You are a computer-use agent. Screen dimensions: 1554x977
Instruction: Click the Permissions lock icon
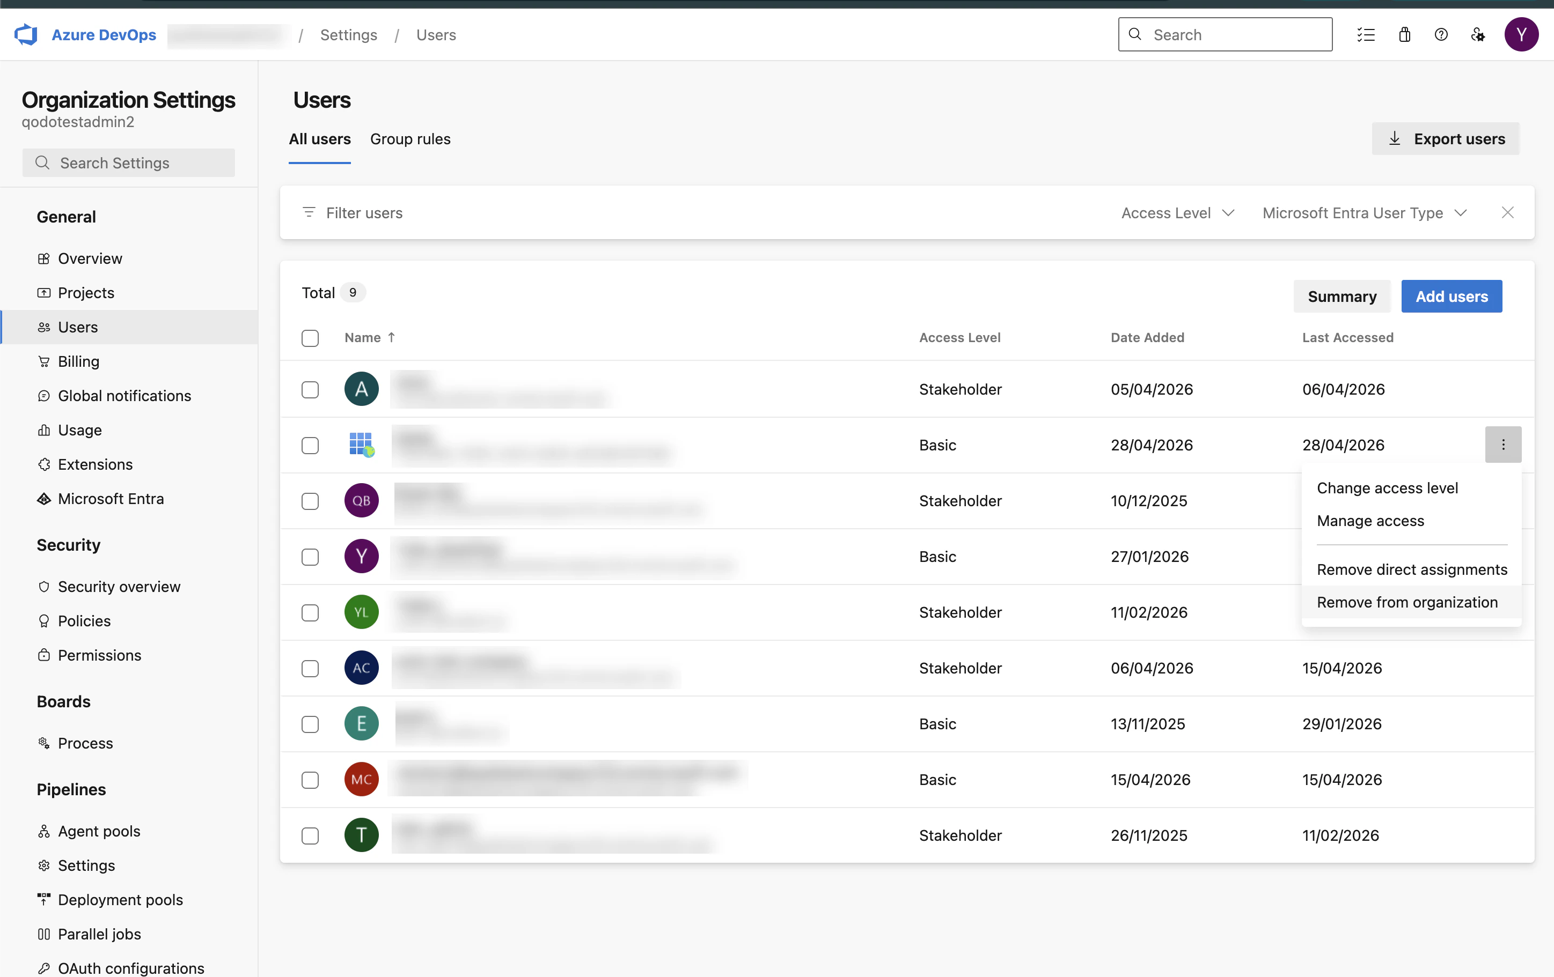pos(44,655)
